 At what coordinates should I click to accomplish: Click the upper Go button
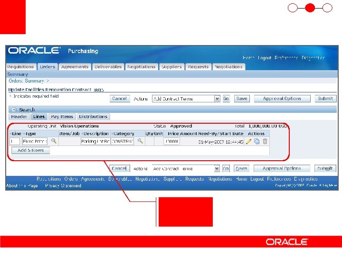[226, 99]
